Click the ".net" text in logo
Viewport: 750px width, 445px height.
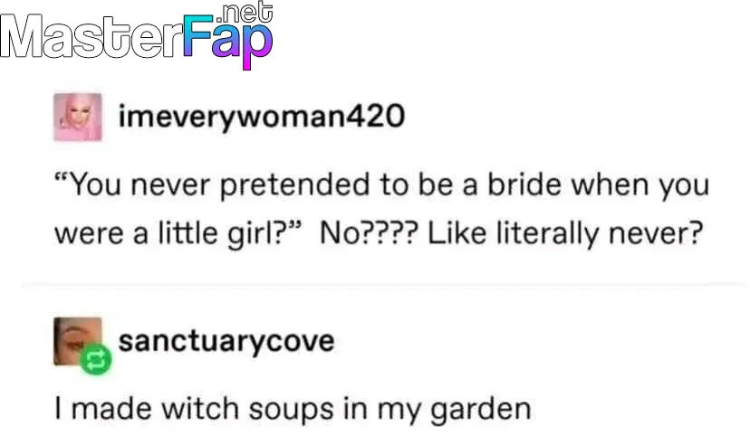click(245, 13)
